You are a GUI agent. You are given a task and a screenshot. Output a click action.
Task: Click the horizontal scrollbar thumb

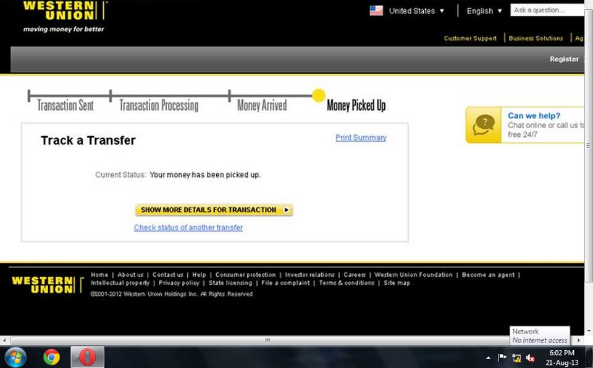[267, 340]
